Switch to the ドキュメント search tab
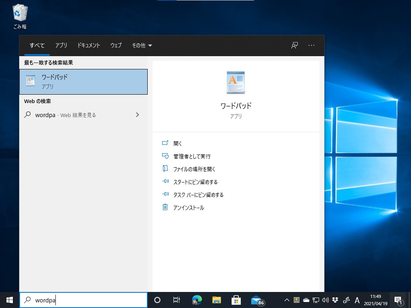Screen dimensions: 411x308 coord(88,45)
